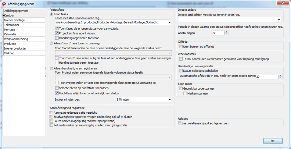Enable 'Gebruik barcode scanner'
The image size is (291, 149).
(181, 89)
